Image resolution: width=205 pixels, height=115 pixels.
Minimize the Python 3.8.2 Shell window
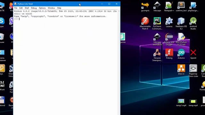tap(102, 4)
